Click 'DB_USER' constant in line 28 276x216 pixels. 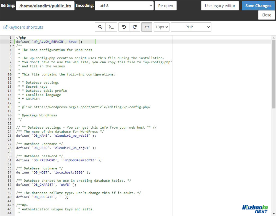[x=41, y=148]
